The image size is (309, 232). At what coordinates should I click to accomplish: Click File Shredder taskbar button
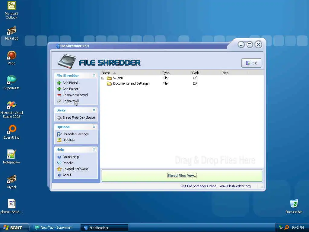[x=104, y=228]
